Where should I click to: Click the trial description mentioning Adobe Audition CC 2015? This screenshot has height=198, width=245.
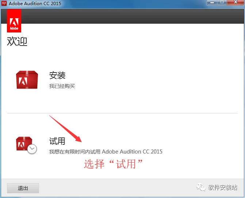tap(106, 152)
